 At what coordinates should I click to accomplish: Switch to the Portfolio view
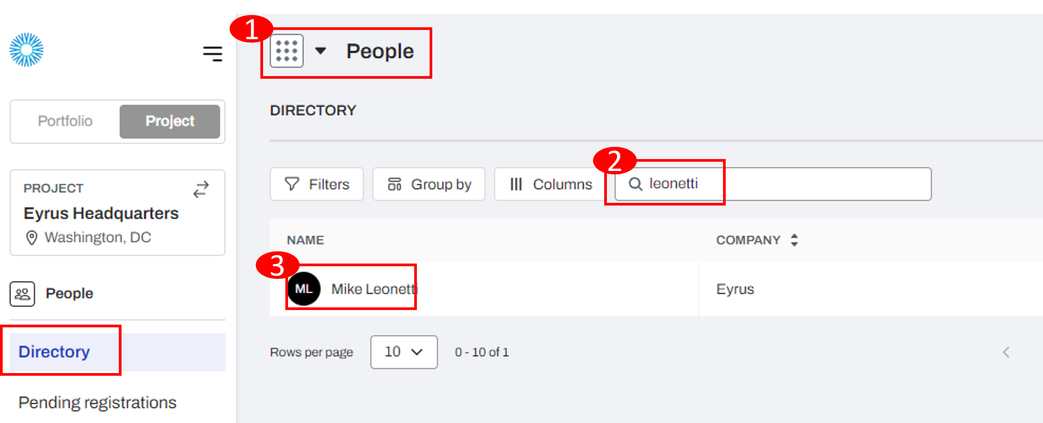tap(65, 121)
